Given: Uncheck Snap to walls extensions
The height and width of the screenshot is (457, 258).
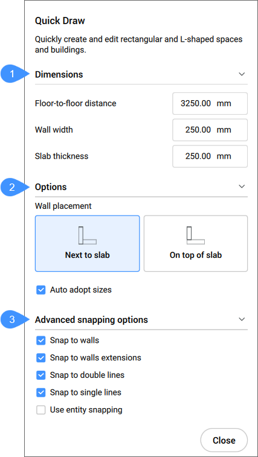Looking at the screenshot, I should pos(41,357).
